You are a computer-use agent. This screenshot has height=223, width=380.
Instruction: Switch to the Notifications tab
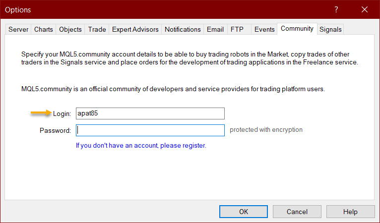tap(183, 30)
